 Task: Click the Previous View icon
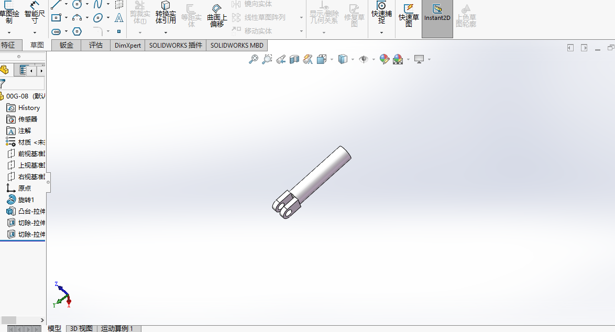point(281,59)
